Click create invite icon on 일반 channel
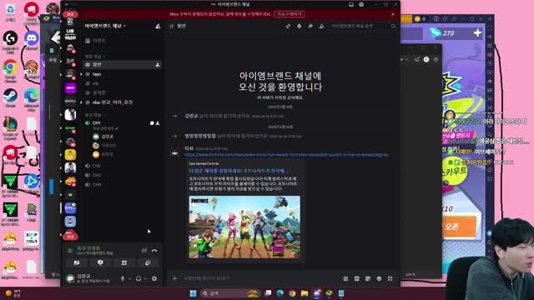The width and height of the screenshot is (534, 300). (158, 65)
